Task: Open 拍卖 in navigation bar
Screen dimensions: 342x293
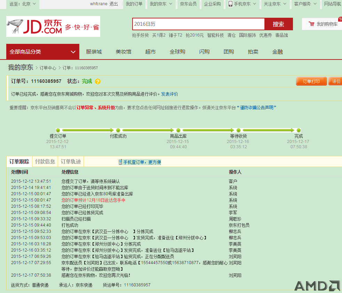Action: pos(253,52)
